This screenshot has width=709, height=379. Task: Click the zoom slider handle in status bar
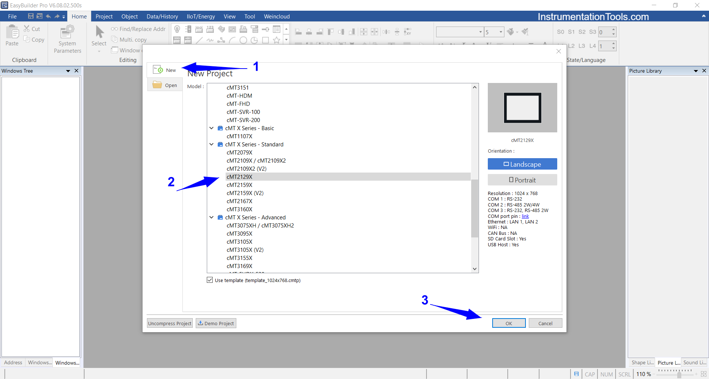click(x=679, y=374)
